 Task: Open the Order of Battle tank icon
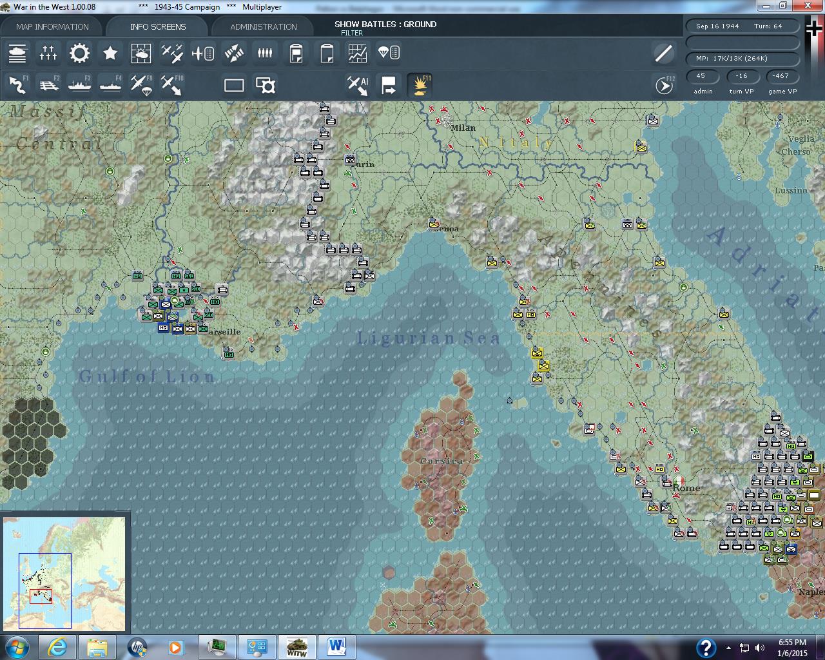(17, 53)
